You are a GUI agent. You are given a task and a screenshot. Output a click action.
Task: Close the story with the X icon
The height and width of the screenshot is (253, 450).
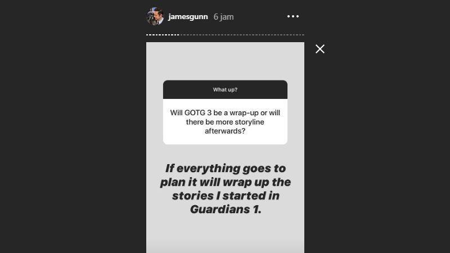(x=320, y=49)
